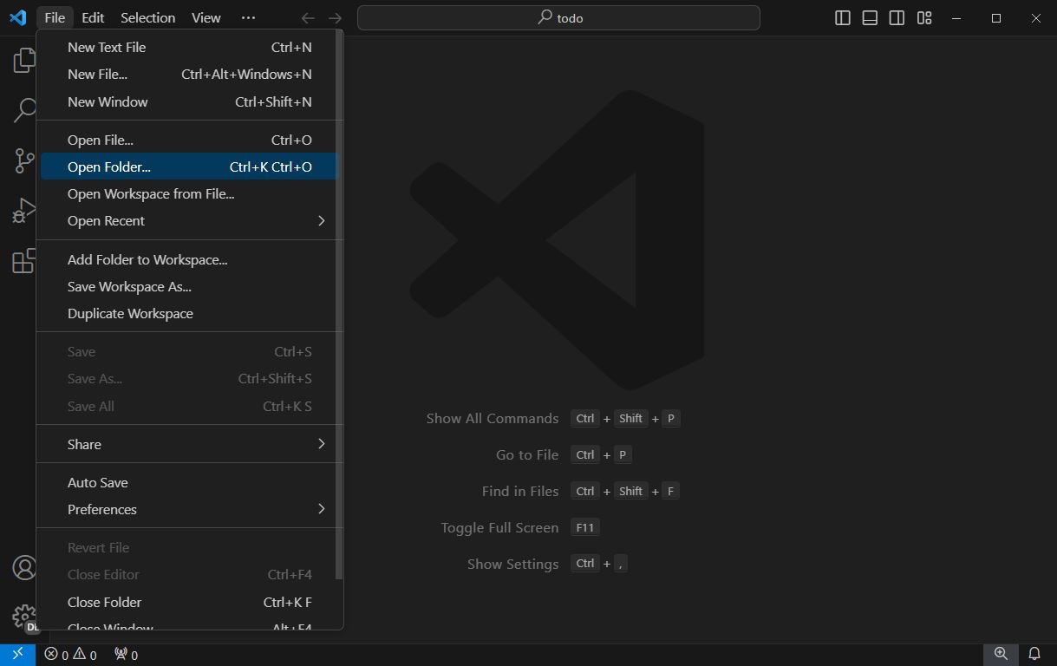Click the todo search box
This screenshot has width=1057, height=666.
point(558,17)
